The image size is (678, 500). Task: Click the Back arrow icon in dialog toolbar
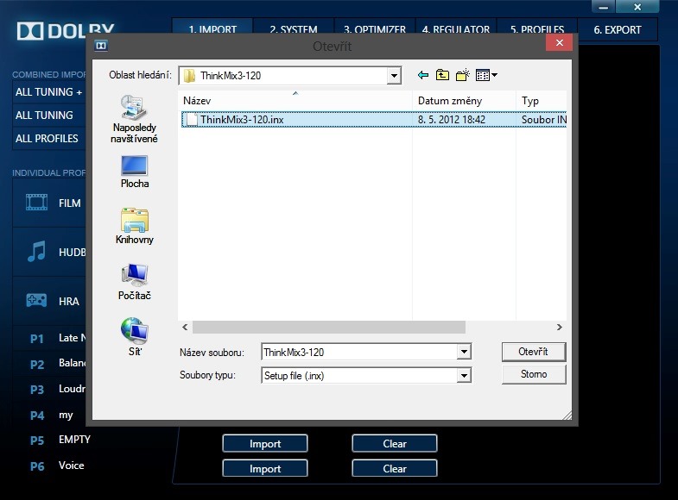click(422, 76)
